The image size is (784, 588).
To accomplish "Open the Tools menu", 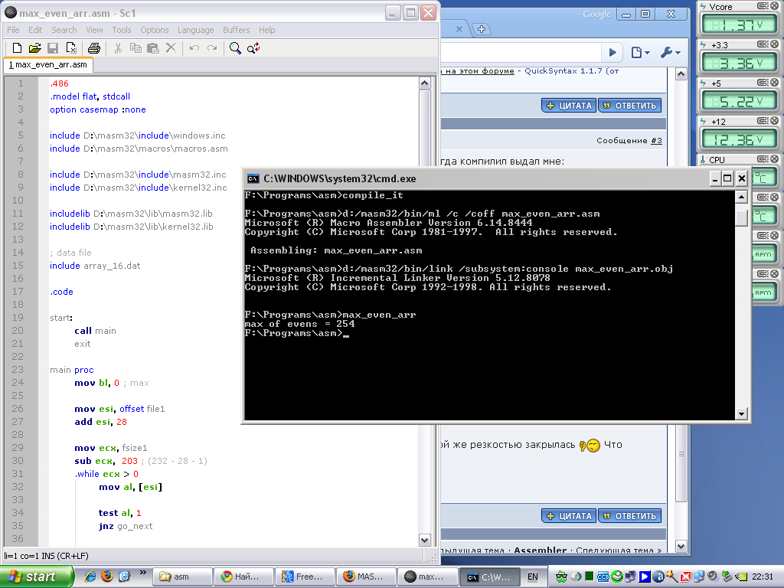I will click(122, 30).
